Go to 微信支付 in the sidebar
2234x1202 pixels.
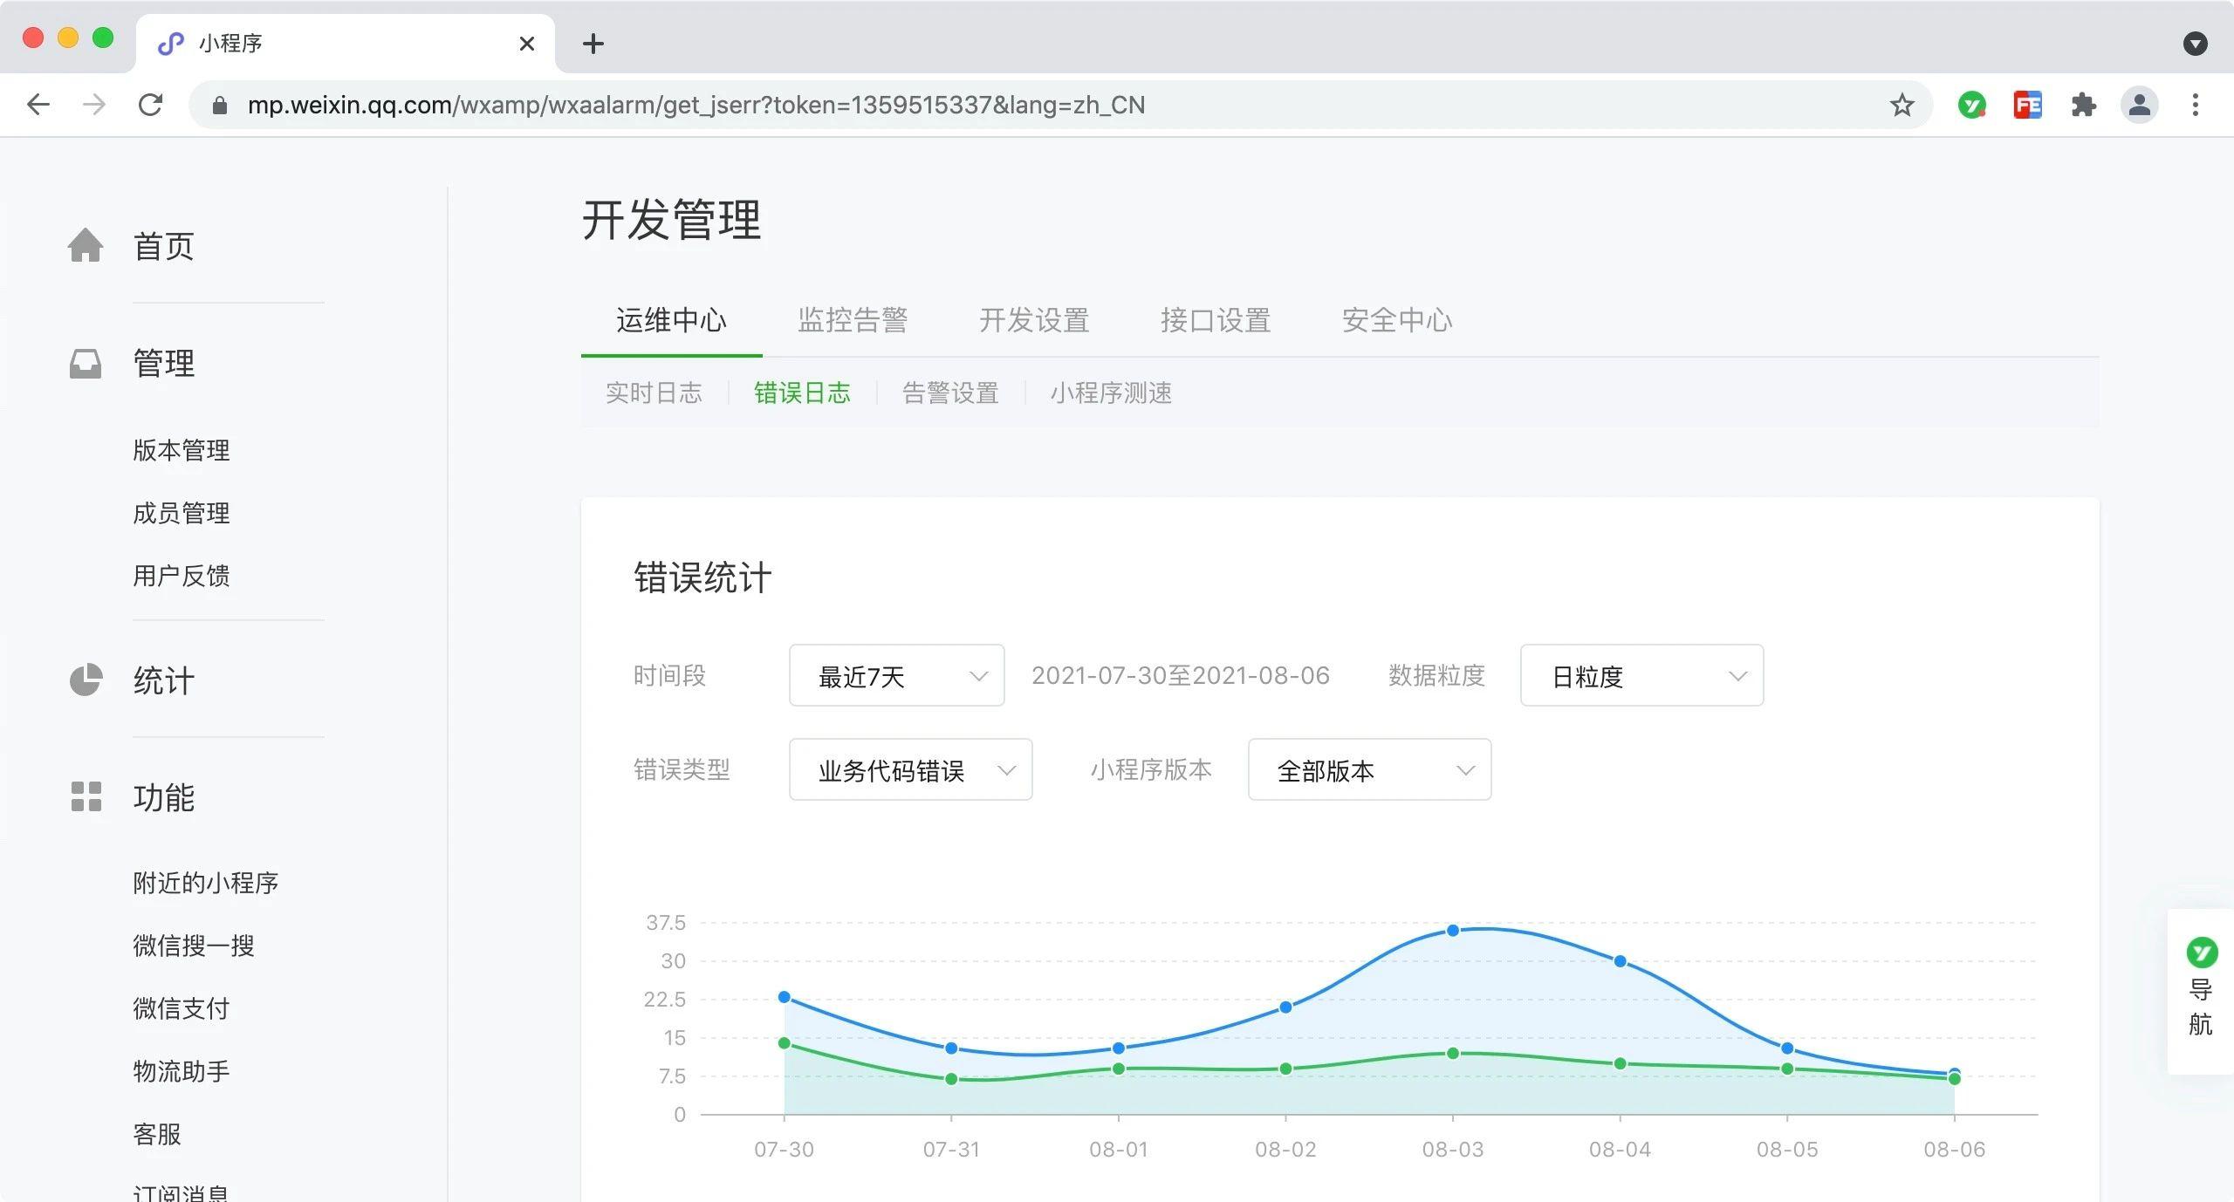[181, 1008]
